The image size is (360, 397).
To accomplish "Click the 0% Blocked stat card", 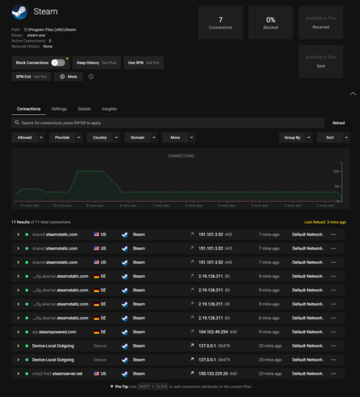I will 271,23.
